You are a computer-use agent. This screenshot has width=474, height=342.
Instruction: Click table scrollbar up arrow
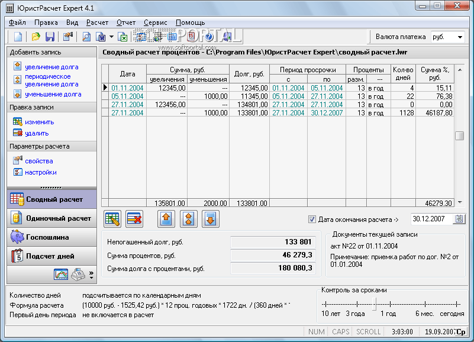click(x=459, y=70)
